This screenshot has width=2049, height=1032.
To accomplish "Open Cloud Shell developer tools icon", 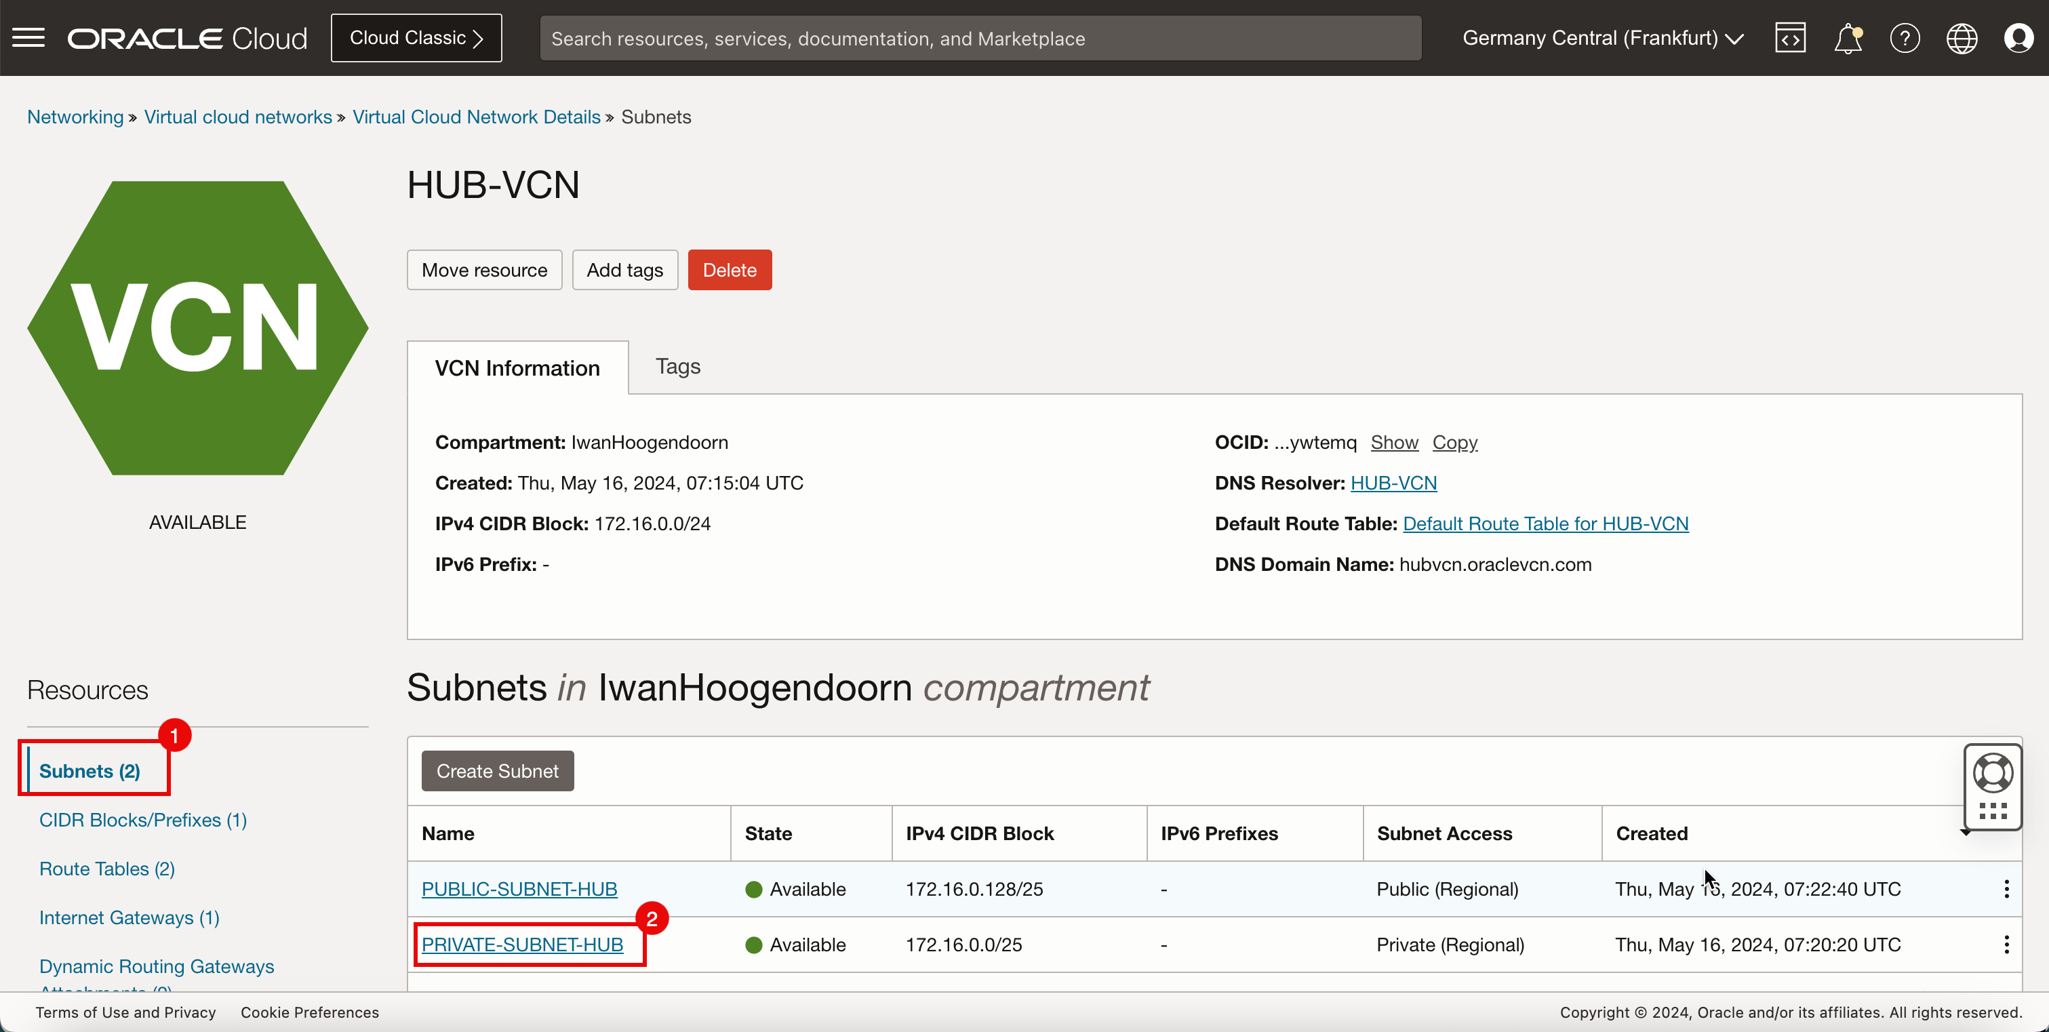I will [1790, 37].
